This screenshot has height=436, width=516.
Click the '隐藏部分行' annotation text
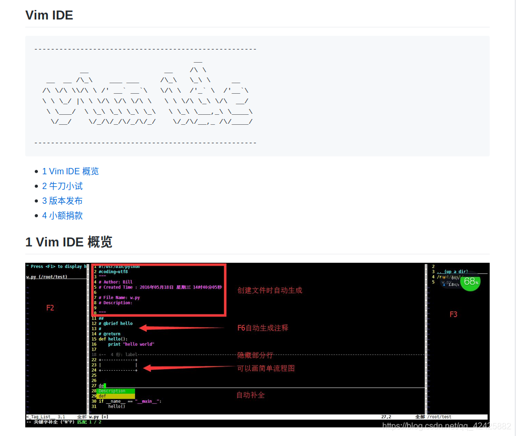point(255,355)
